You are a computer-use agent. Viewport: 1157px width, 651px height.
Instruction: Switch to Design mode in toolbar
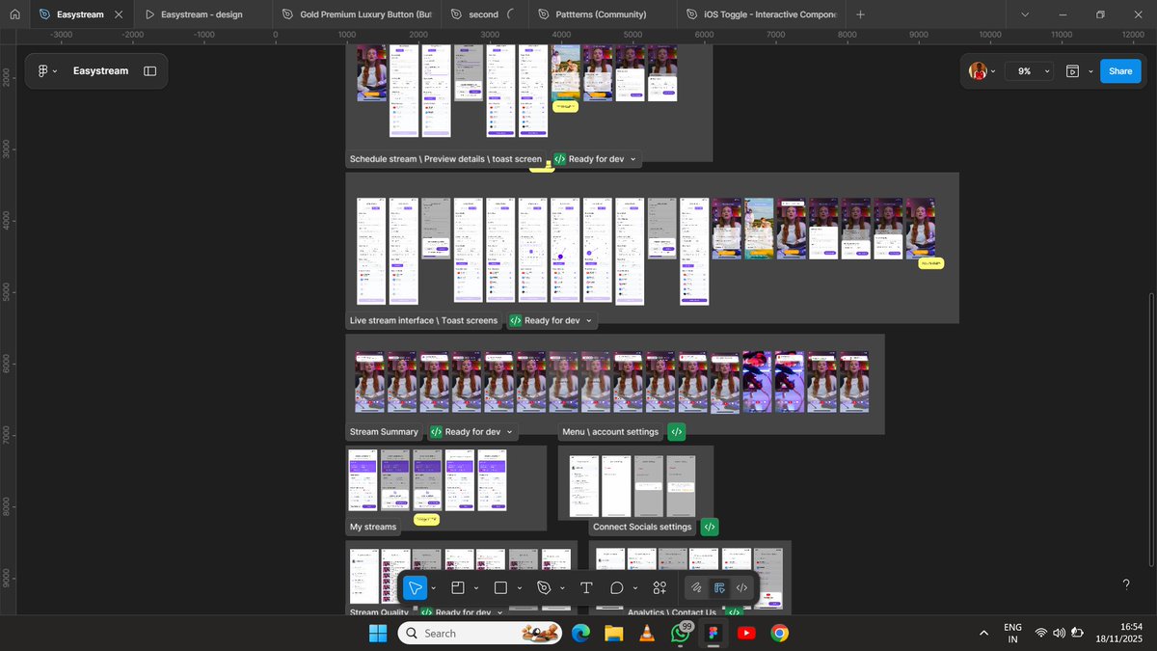coord(719,587)
